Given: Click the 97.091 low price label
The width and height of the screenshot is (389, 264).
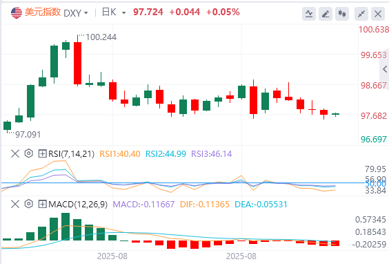Looking at the screenshot, I should click(28, 135).
